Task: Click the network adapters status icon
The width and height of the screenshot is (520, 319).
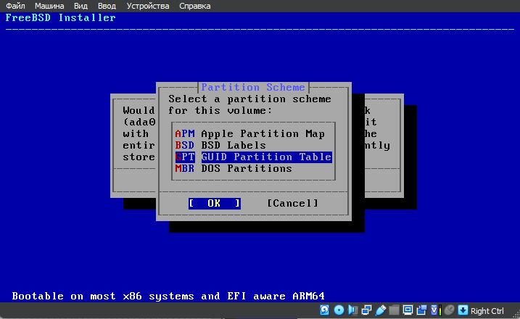Action: pyautogui.click(x=366, y=310)
